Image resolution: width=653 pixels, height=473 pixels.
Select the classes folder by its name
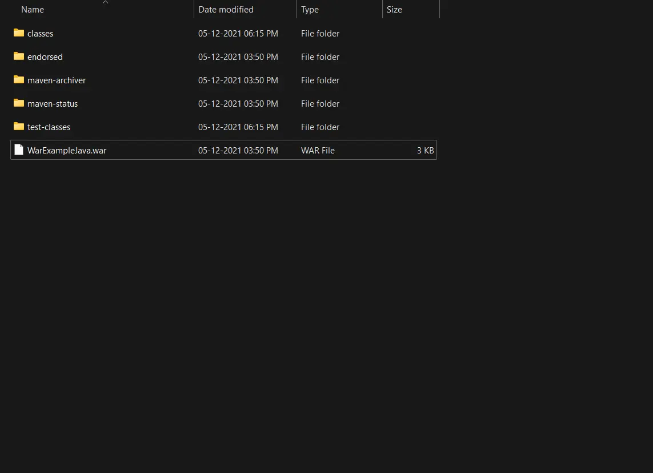click(x=40, y=33)
